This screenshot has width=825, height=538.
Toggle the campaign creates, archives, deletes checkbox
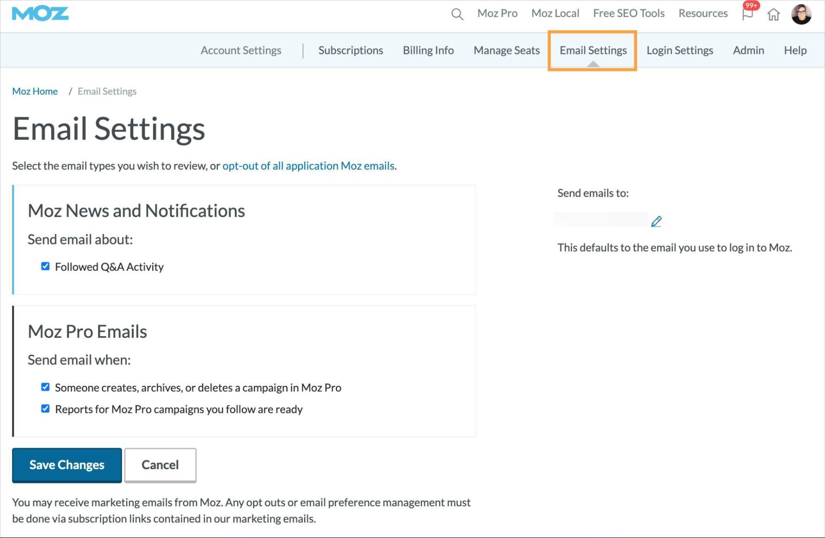tap(45, 387)
